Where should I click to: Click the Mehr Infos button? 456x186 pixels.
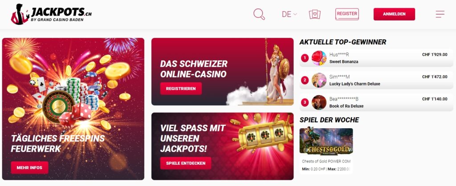pos(29,168)
